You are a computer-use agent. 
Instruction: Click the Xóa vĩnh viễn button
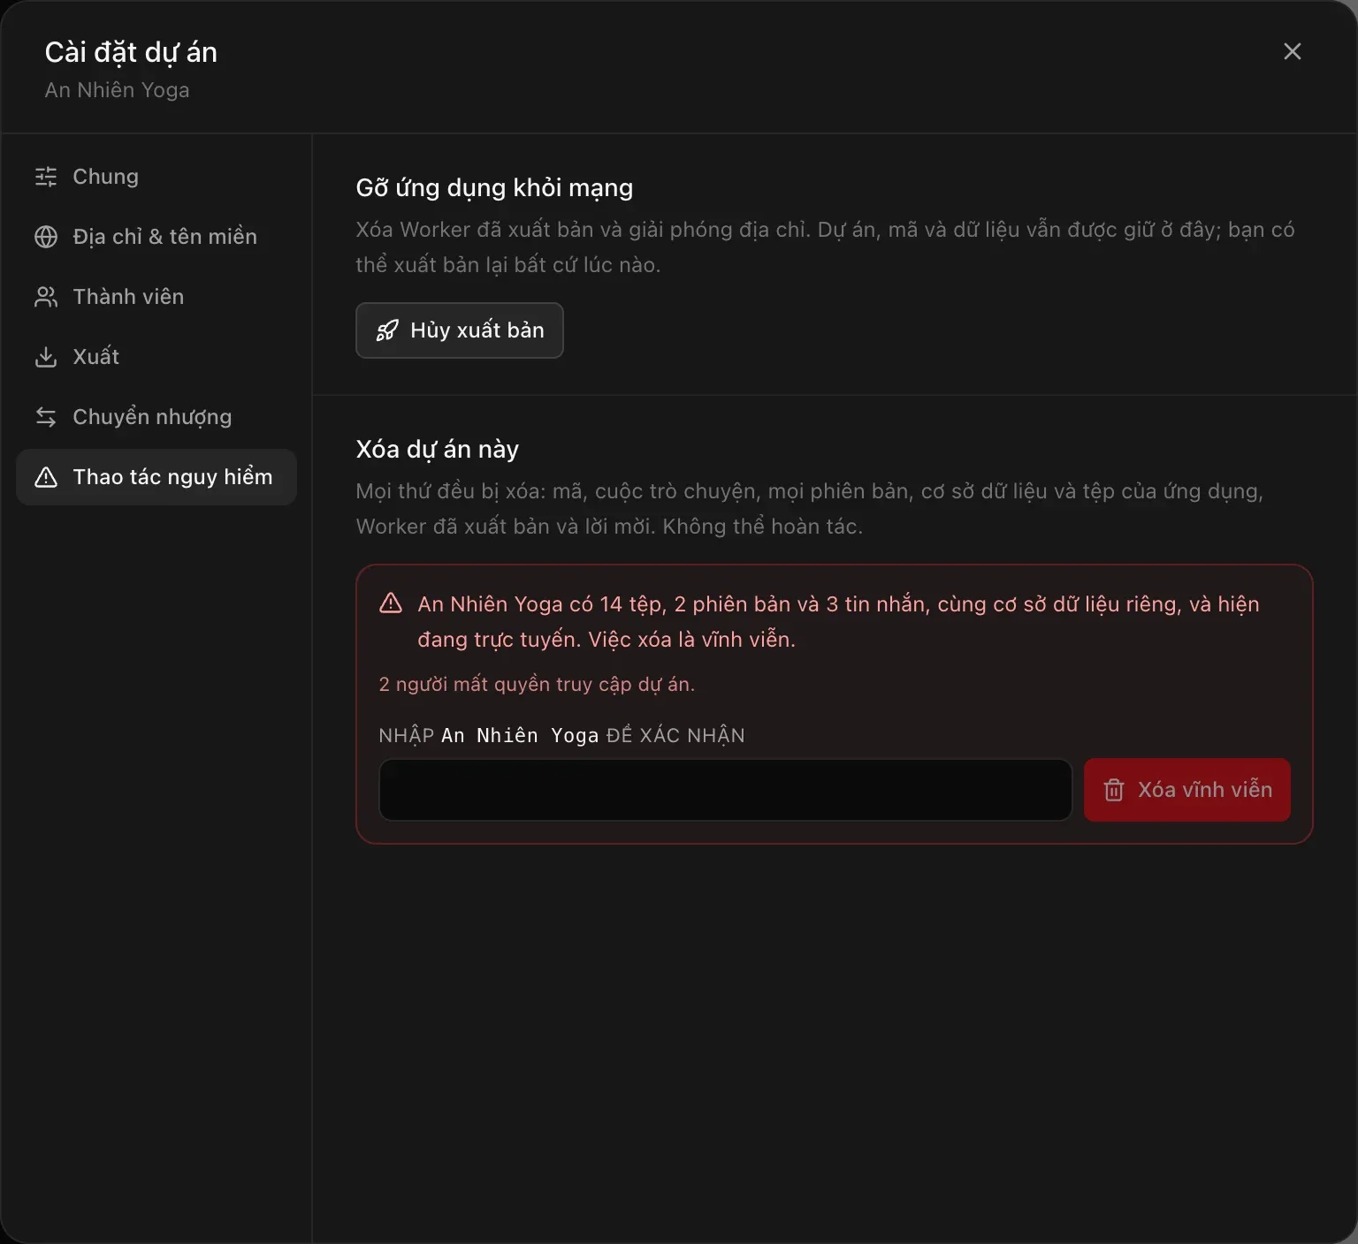tap(1187, 790)
